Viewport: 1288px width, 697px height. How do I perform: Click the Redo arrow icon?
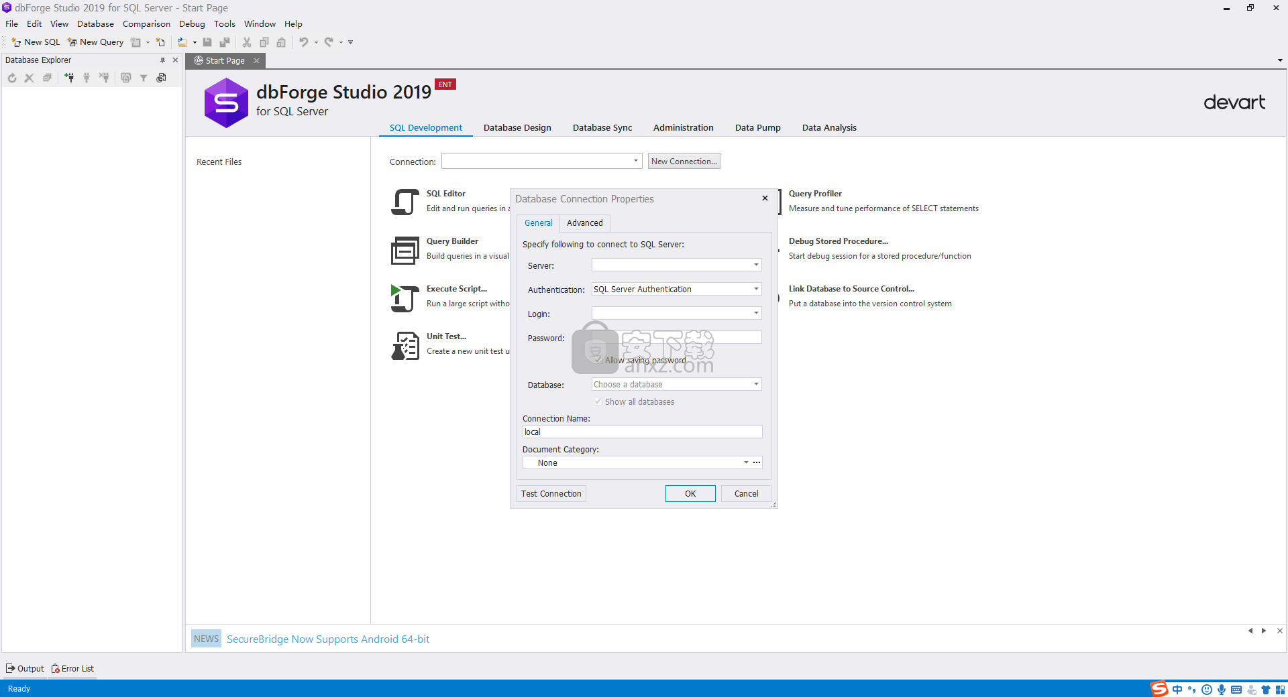click(329, 42)
